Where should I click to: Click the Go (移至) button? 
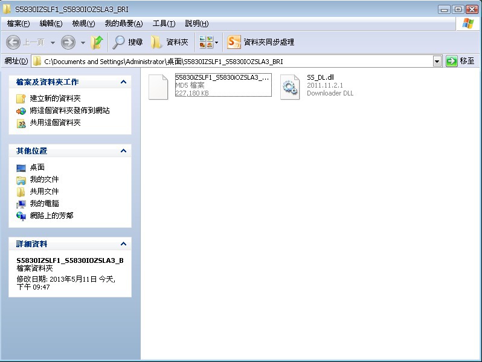[x=460, y=61]
